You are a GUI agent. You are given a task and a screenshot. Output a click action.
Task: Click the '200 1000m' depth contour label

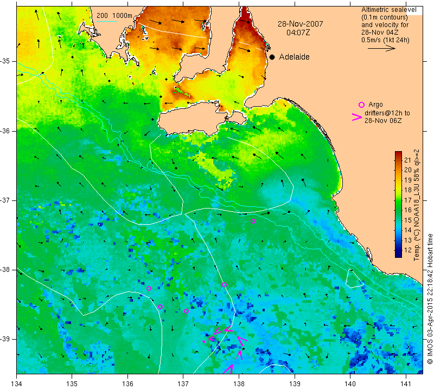coord(114,16)
